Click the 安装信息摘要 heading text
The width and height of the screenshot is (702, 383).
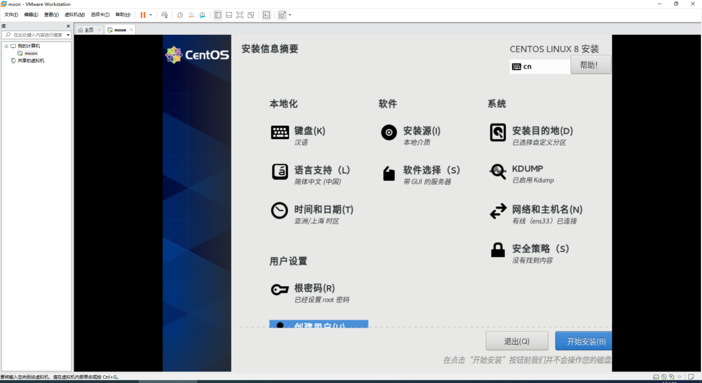coord(270,49)
